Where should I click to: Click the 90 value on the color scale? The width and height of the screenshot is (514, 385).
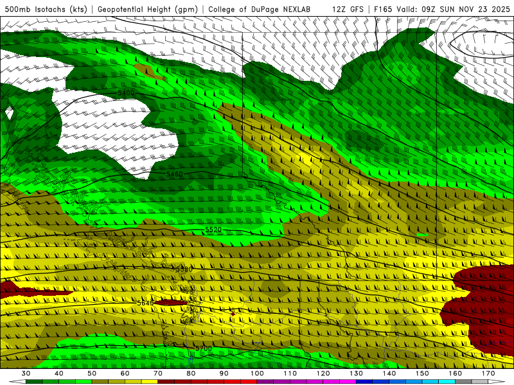coord(224,373)
